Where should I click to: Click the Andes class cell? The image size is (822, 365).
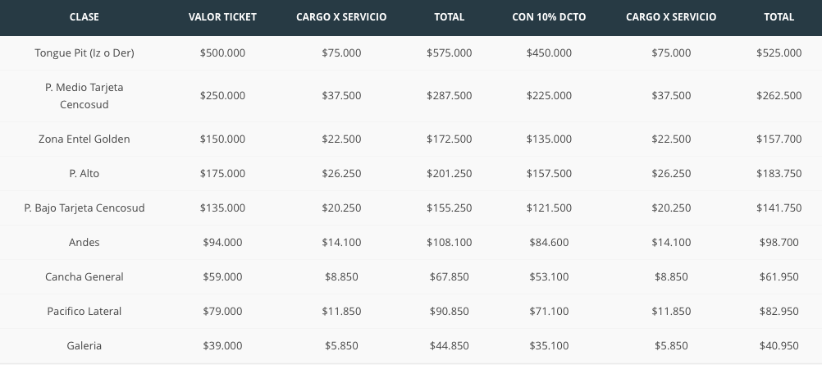(x=84, y=242)
